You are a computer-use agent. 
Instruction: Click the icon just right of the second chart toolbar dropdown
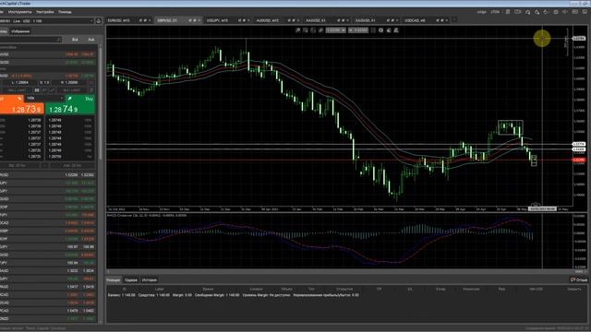point(373,30)
